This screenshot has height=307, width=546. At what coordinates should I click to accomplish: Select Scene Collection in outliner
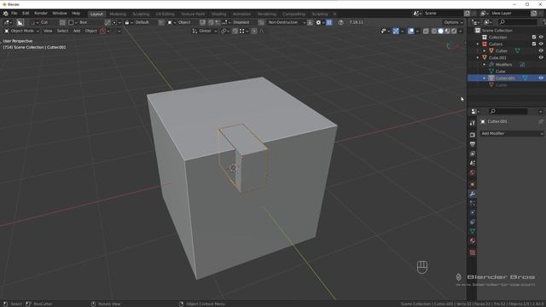(x=497, y=31)
